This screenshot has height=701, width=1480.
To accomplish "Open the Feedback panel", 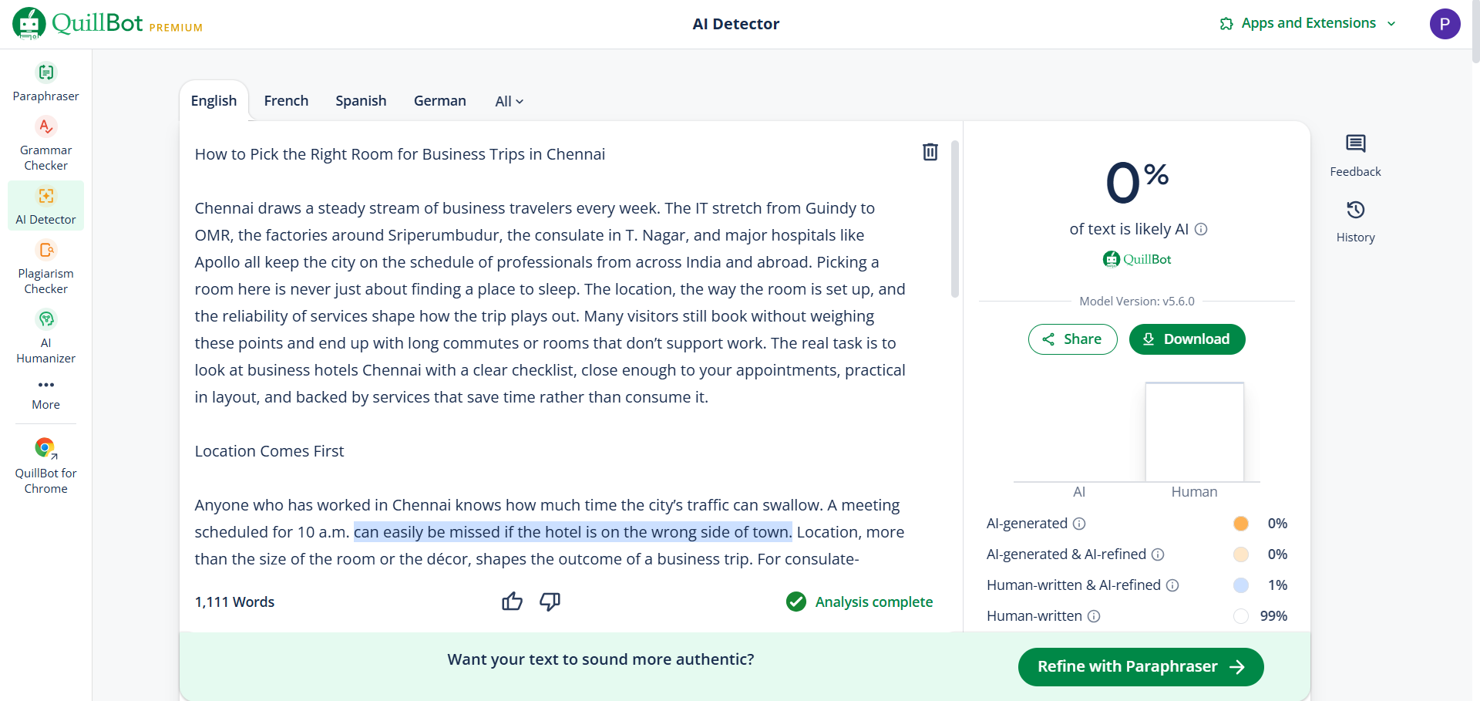I will [x=1355, y=156].
